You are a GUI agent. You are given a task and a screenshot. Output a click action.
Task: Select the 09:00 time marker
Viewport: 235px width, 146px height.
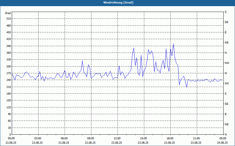pyautogui.click(x=91, y=138)
